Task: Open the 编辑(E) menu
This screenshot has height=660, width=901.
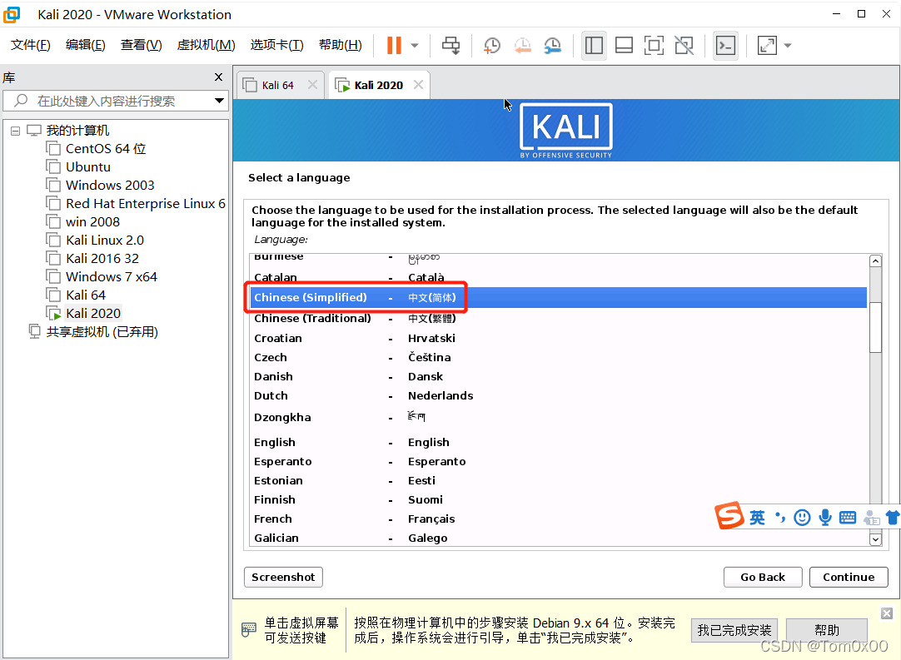Action: pyautogui.click(x=86, y=45)
